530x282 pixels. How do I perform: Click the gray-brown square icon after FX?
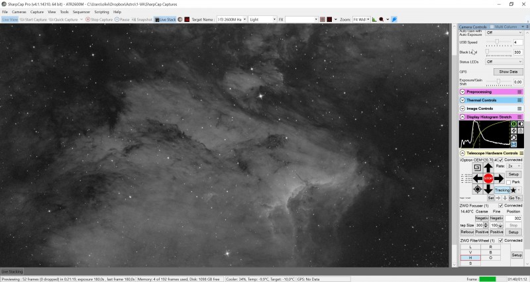(323, 20)
